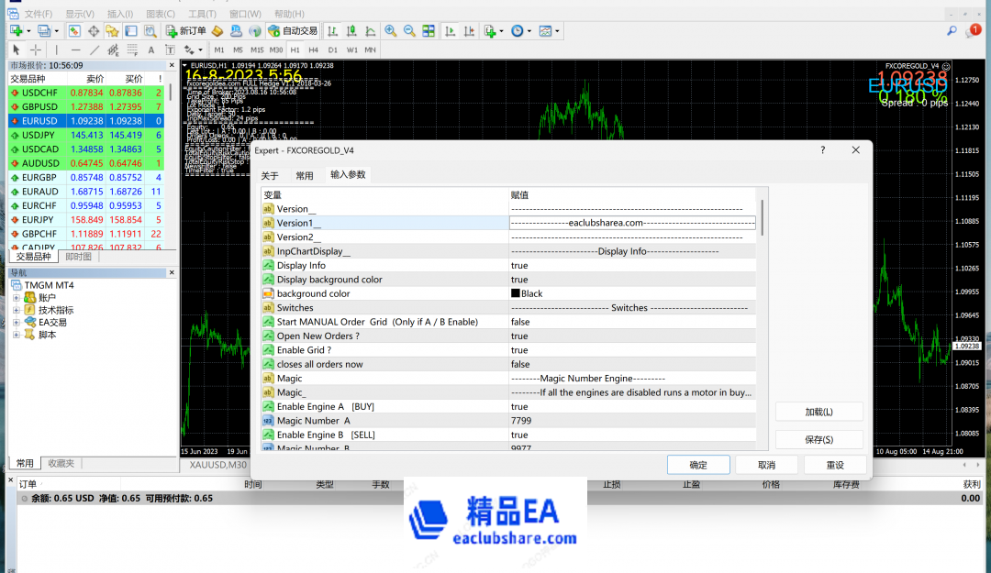The width and height of the screenshot is (991, 573).
Task: Click the Zoom In magnifier icon
Action: (x=391, y=31)
